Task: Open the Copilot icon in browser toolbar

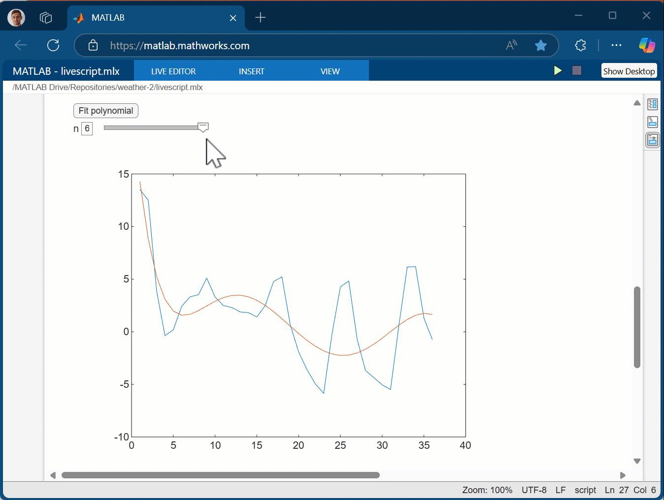Action: (x=646, y=46)
